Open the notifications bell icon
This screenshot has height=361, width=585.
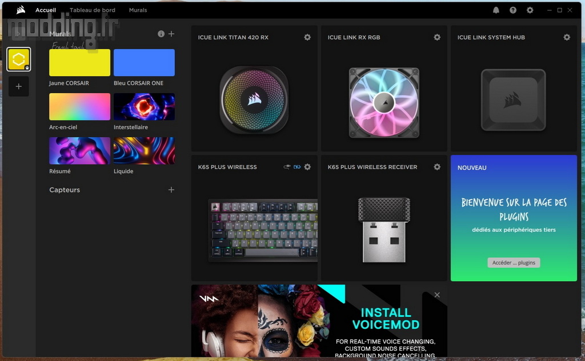point(496,10)
